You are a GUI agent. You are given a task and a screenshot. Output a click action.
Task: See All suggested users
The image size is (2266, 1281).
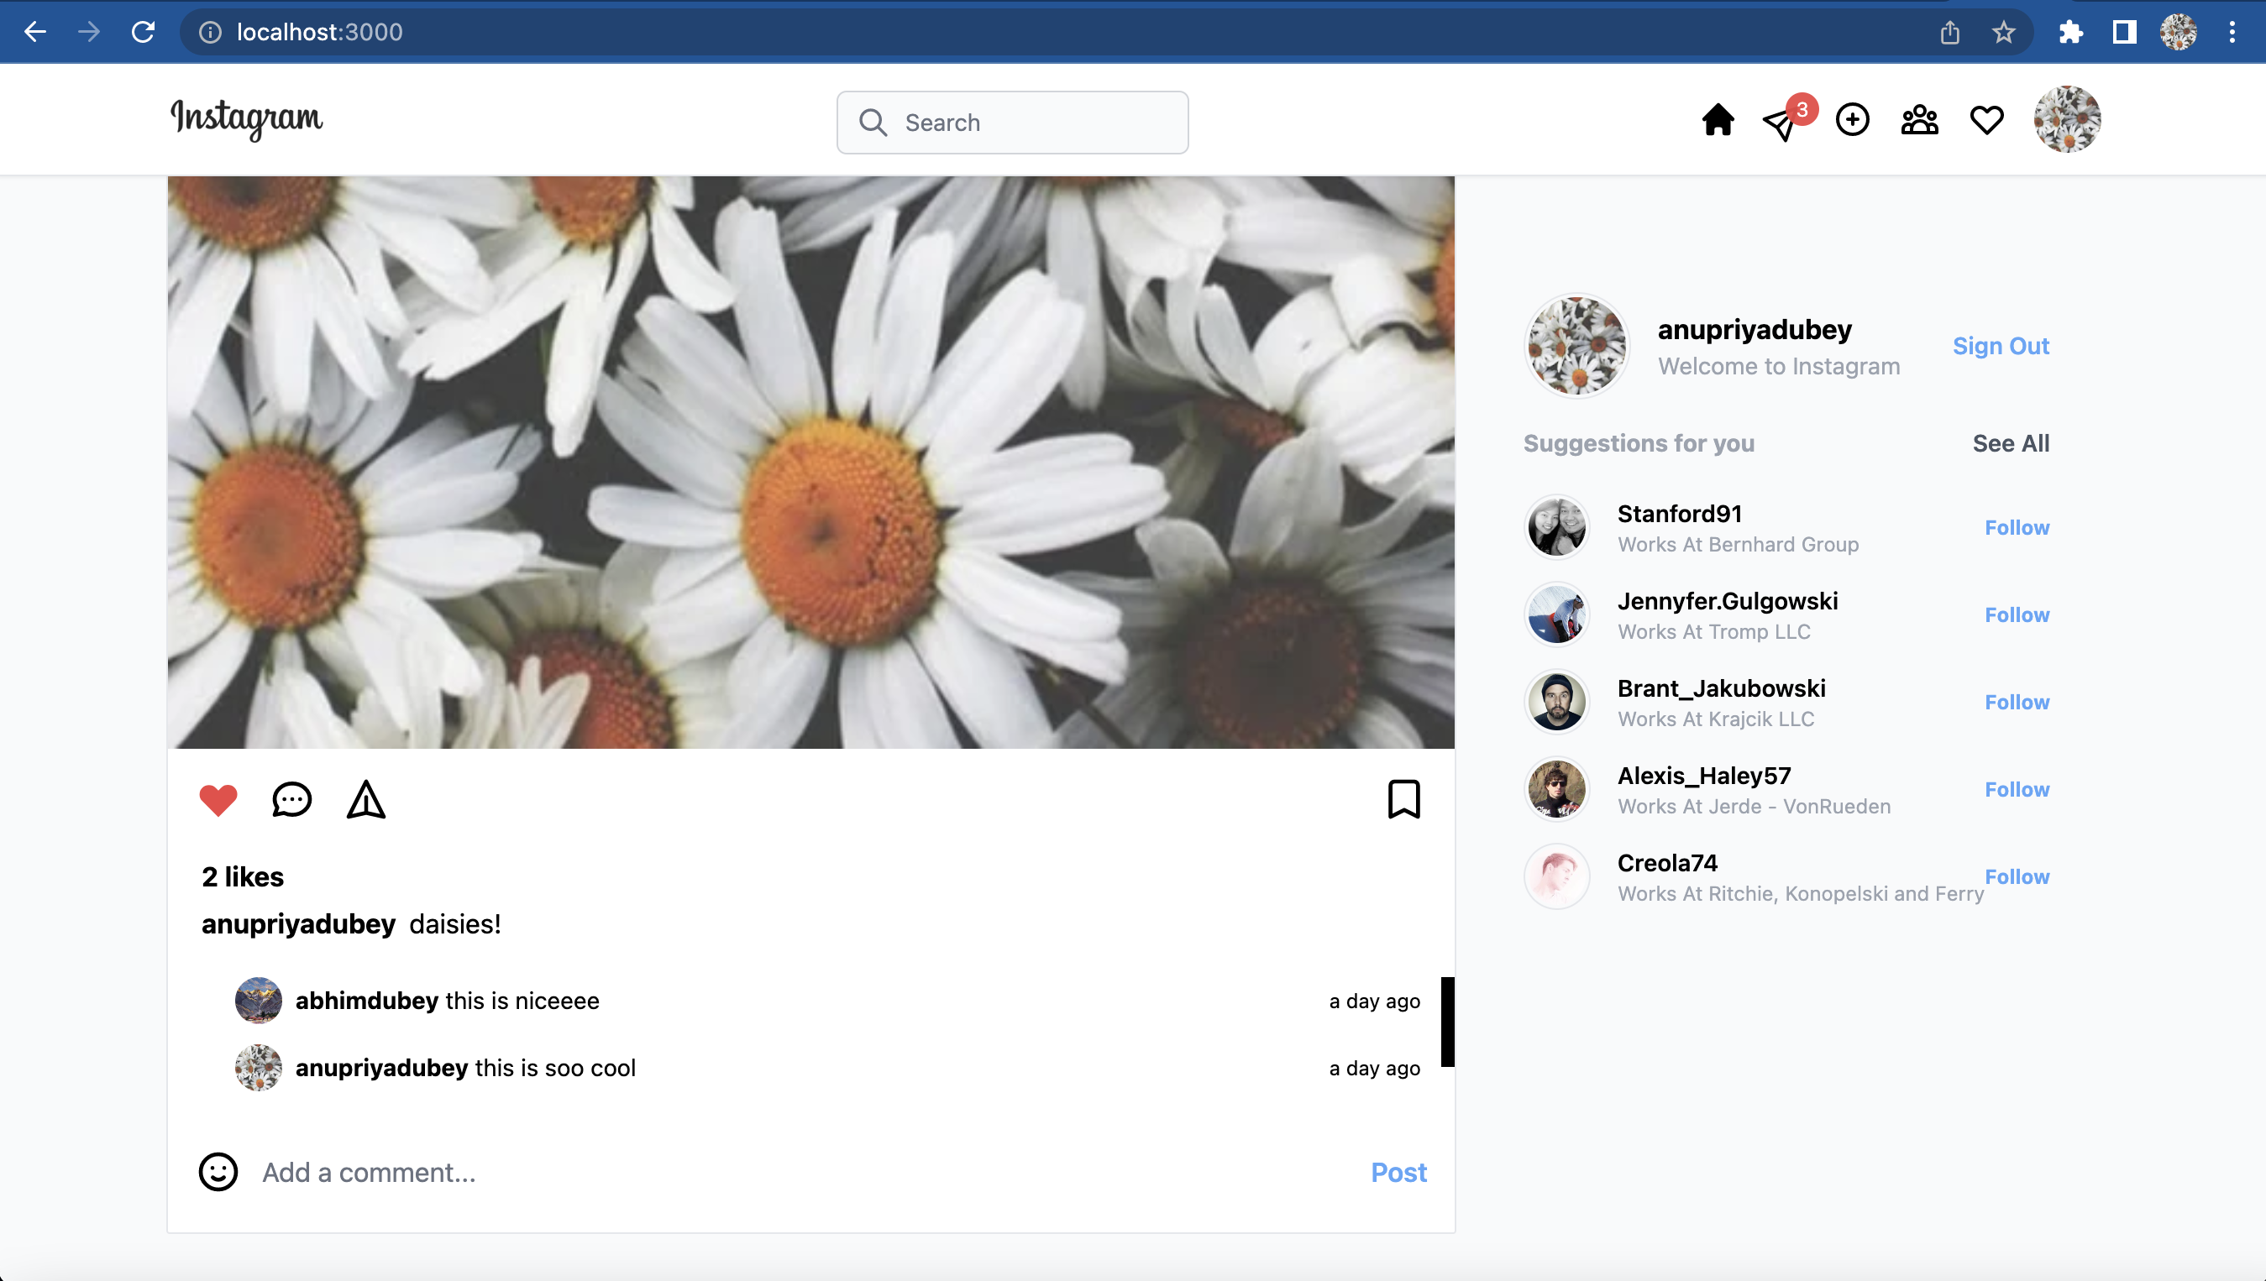pos(2011,443)
